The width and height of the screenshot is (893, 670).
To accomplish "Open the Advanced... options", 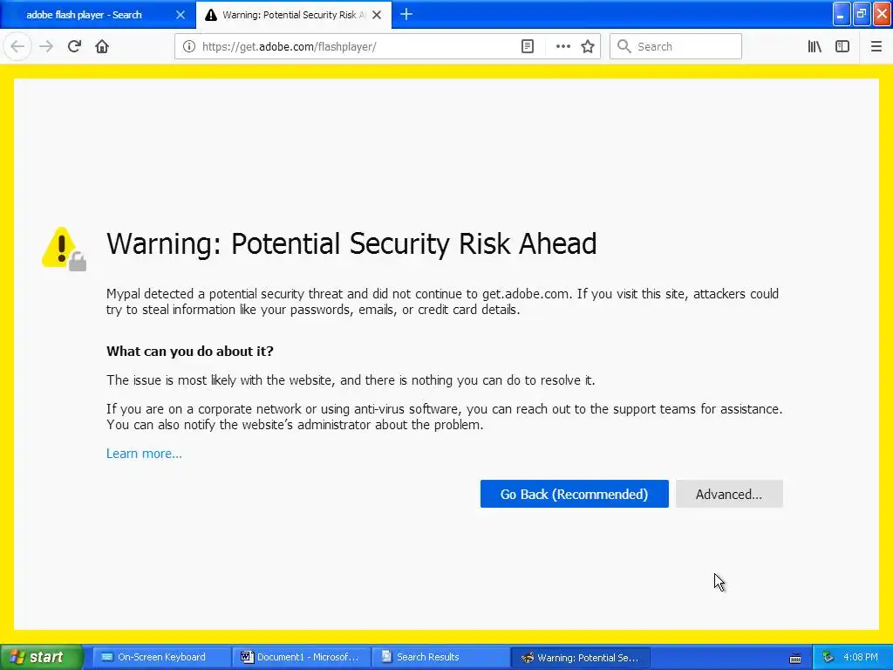I will [x=729, y=494].
